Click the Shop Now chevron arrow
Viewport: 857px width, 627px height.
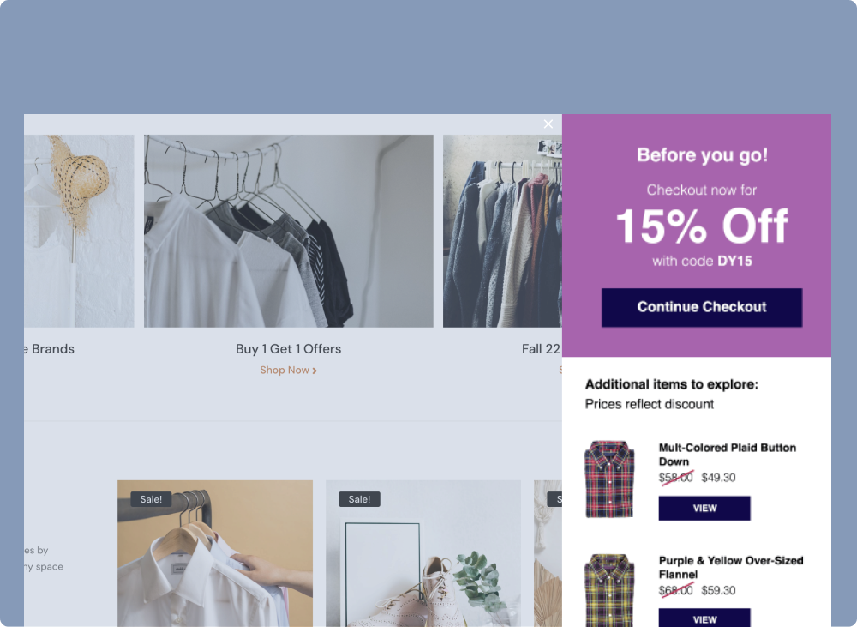point(315,371)
